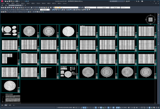Open the AutoCAD application menu button
Viewport: 160px width, 109px height.
click(x=2, y=1)
